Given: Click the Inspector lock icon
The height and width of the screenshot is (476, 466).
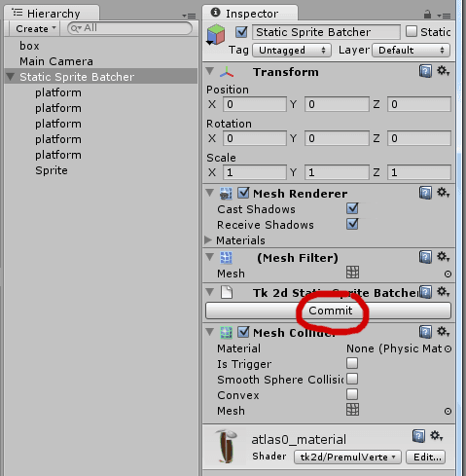Looking at the screenshot, I should [x=427, y=15].
